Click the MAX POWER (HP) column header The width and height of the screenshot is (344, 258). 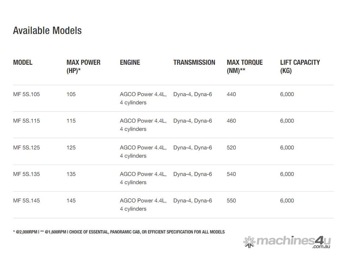(x=83, y=67)
